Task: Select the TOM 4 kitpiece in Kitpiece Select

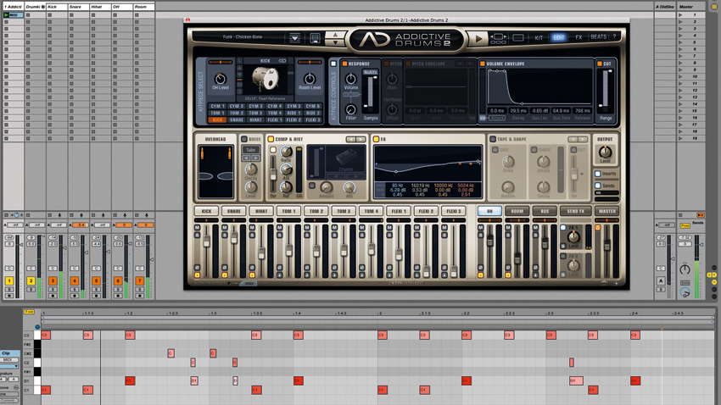Action: pyautogui.click(x=275, y=113)
